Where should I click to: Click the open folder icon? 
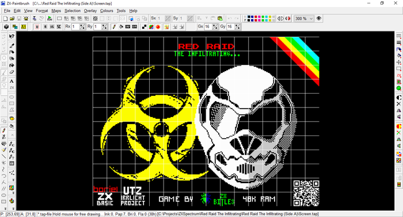[12, 18]
